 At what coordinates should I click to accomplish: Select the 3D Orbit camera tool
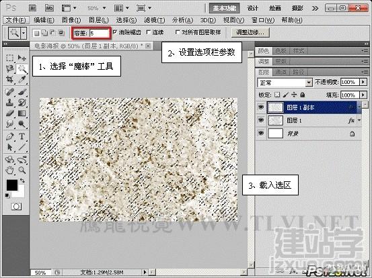[x=22, y=159]
